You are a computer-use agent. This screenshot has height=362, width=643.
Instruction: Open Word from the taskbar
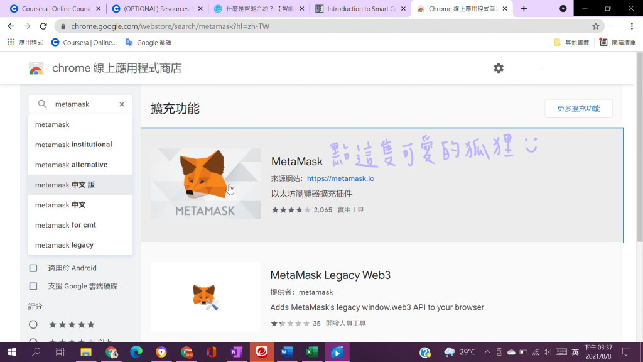click(x=286, y=352)
